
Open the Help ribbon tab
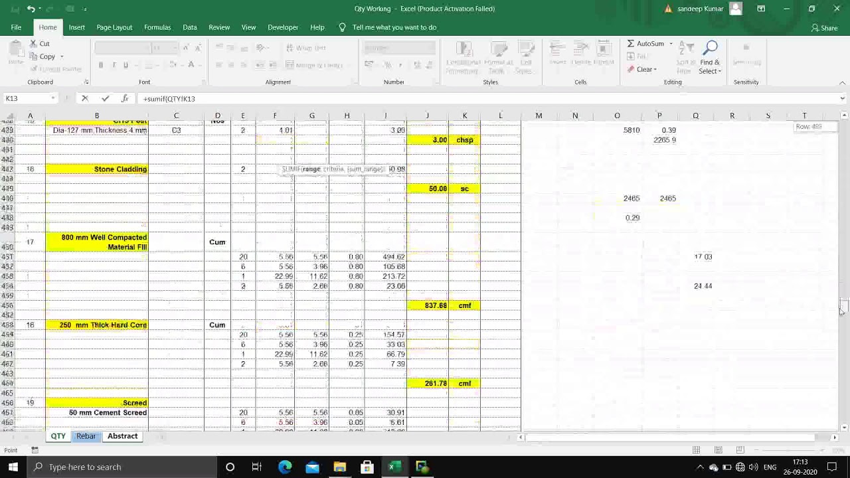coord(317,27)
